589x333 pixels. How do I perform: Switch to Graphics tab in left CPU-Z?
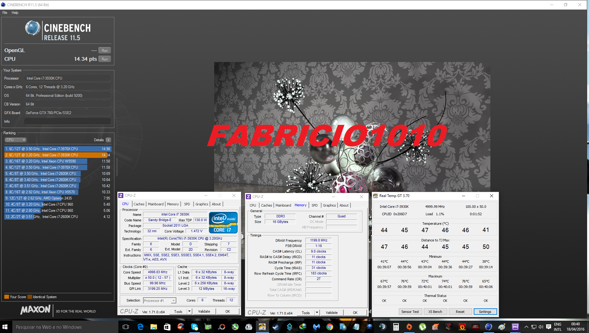pyautogui.click(x=202, y=204)
